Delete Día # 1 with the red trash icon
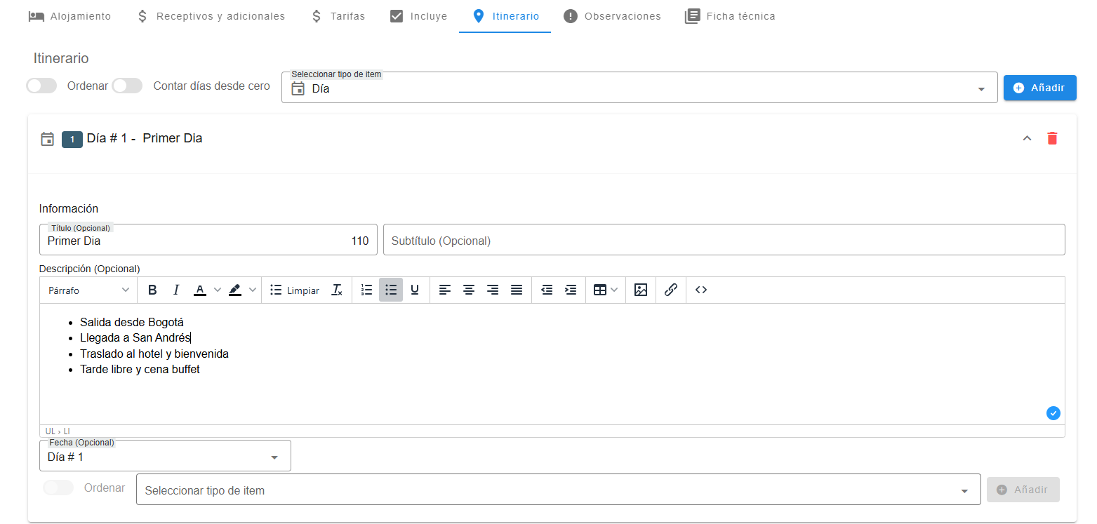Screen dimensions: 1097x524 tap(1052, 138)
